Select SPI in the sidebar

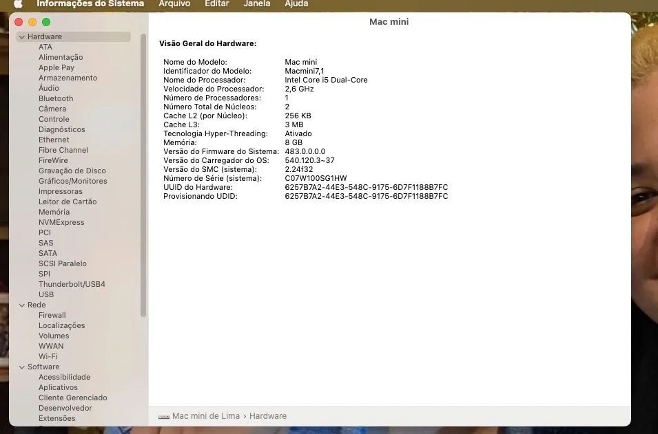click(44, 274)
